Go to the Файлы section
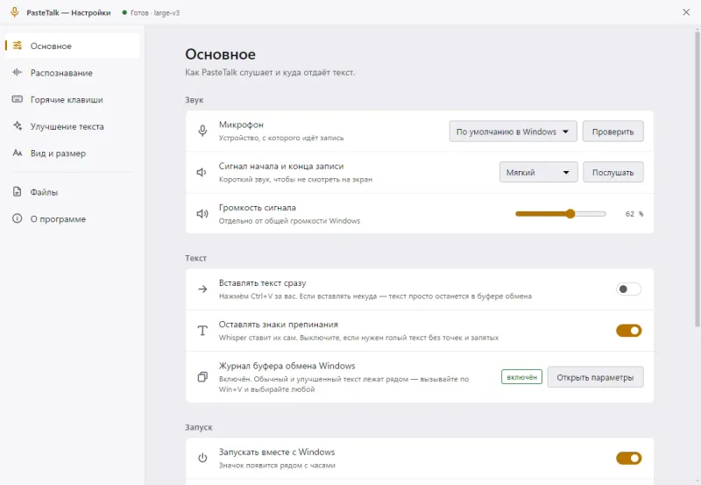This screenshot has width=701, height=485. [x=73, y=192]
